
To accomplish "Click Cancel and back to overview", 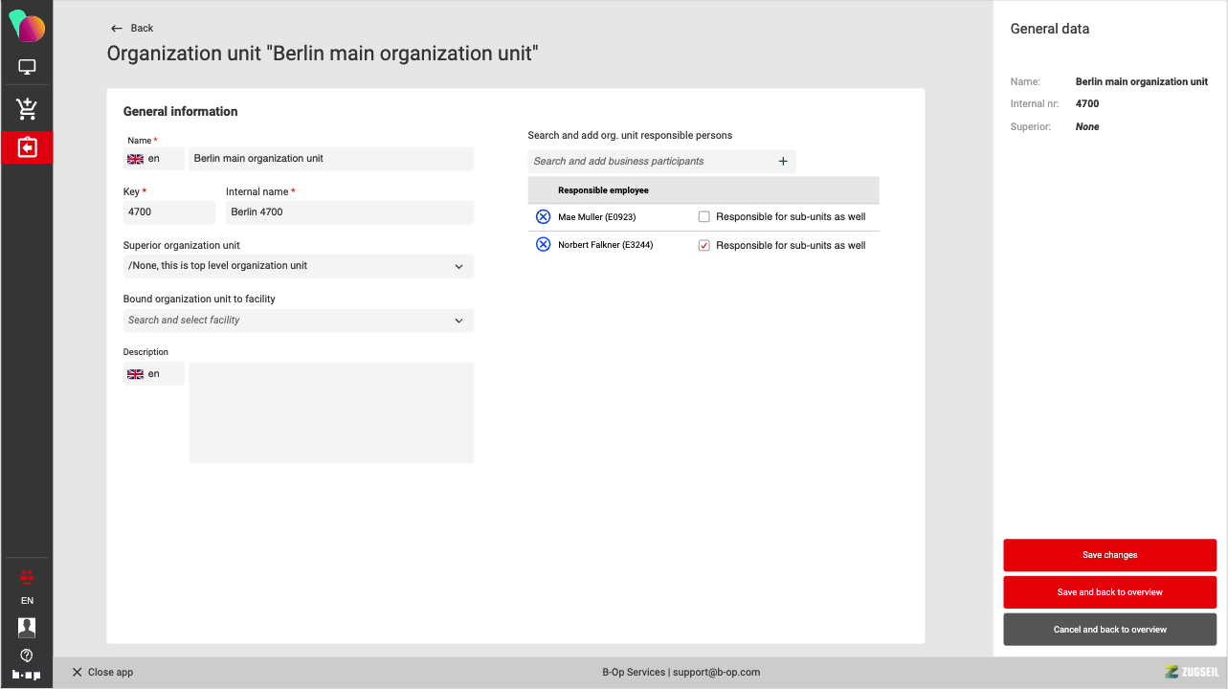I will 1109,630.
